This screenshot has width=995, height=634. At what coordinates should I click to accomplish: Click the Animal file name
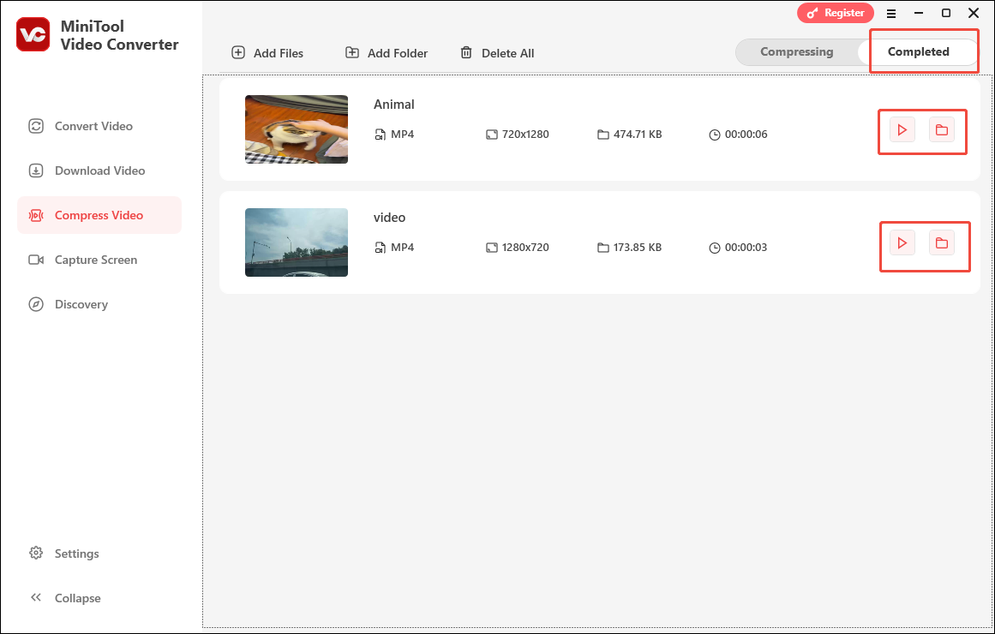point(394,105)
